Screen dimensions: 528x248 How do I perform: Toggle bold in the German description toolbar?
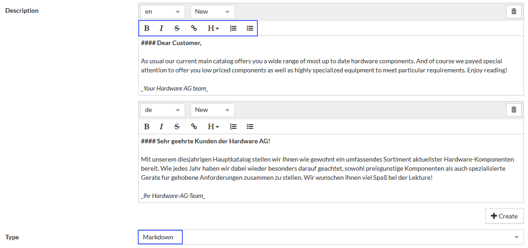[x=146, y=127]
